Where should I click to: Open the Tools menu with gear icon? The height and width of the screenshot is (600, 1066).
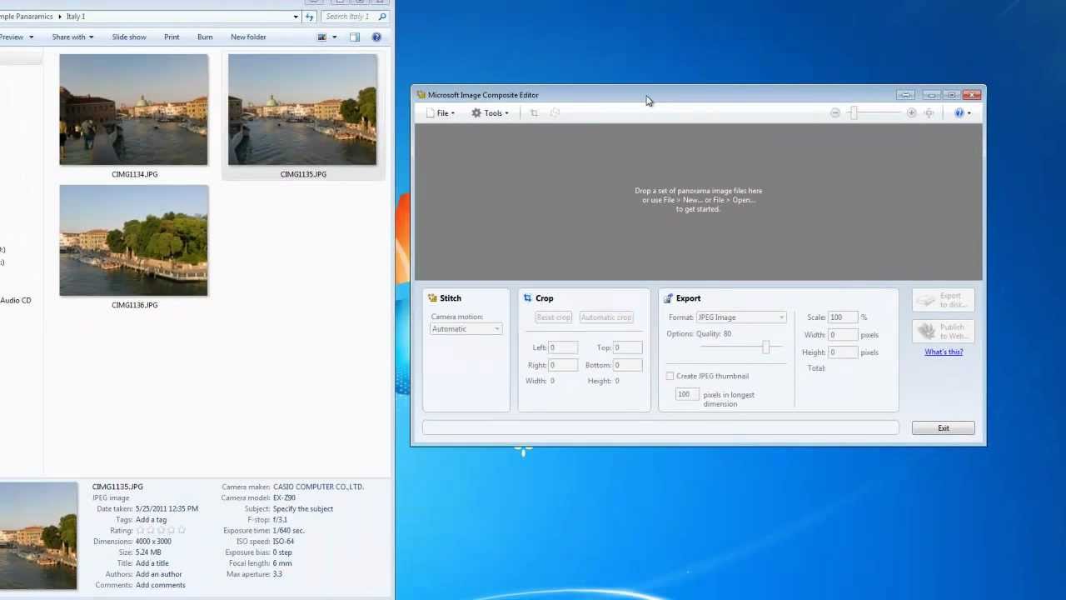(x=490, y=113)
